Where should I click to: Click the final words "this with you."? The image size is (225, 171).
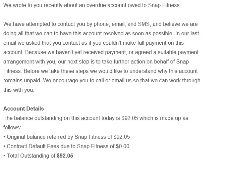(19, 90)
